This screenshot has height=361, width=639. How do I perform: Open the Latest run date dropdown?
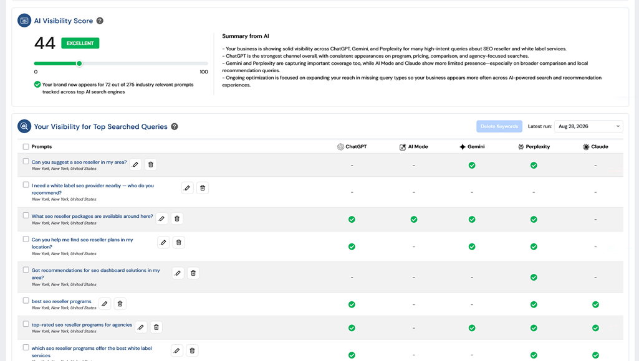(589, 126)
